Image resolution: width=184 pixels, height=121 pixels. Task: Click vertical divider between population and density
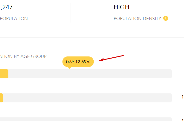pos(71,13)
